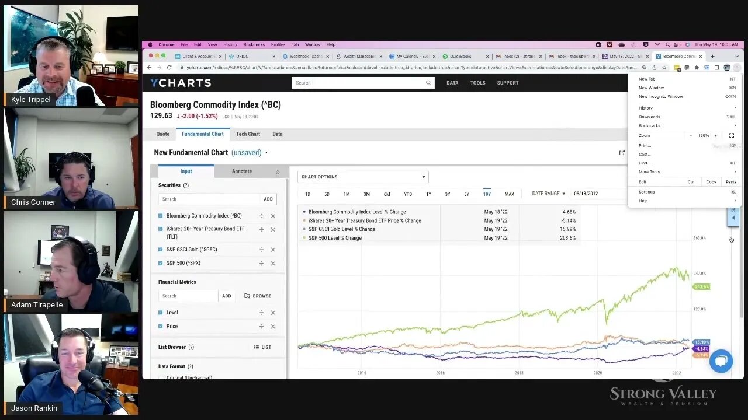Open the Chart Options dropdown
The width and height of the screenshot is (748, 420).
[363, 177]
